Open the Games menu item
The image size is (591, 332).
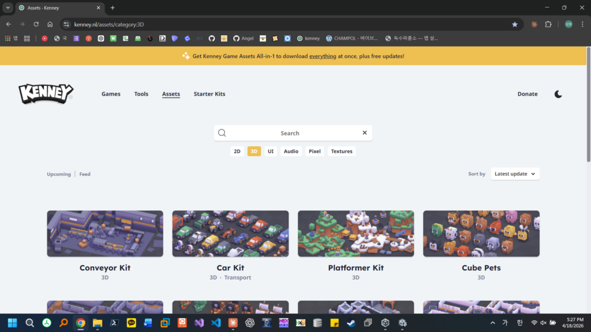111,94
